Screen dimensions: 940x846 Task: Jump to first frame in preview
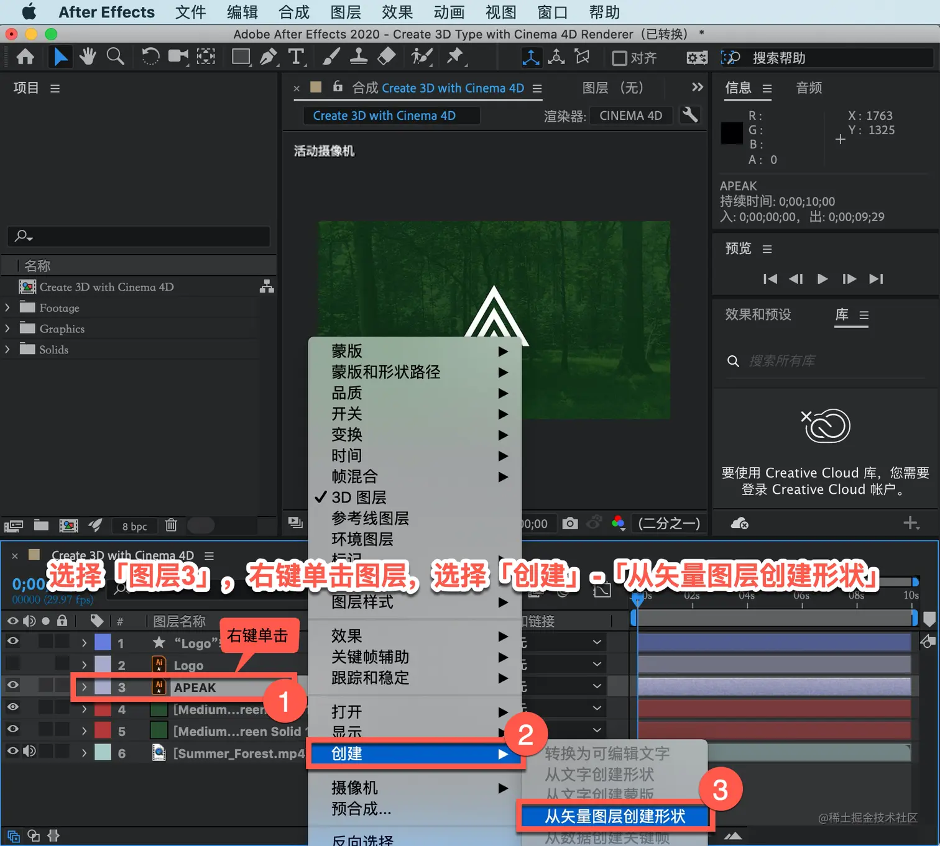(770, 279)
